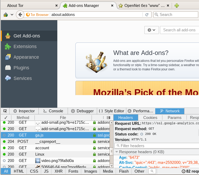This screenshot has height=175, width=199.
Task: Open the Appearance category
Action: click(29, 57)
